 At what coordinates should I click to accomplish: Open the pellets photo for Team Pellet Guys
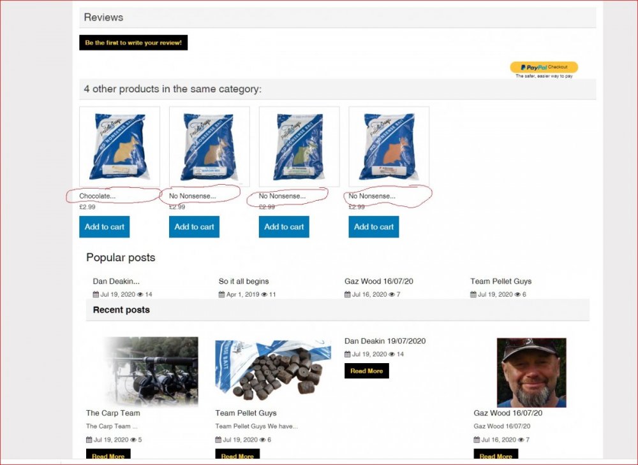[273, 371]
